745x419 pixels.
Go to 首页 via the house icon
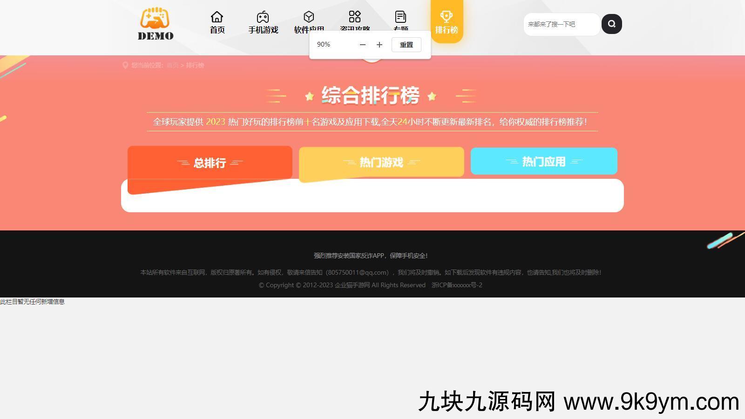click(217, 17)
